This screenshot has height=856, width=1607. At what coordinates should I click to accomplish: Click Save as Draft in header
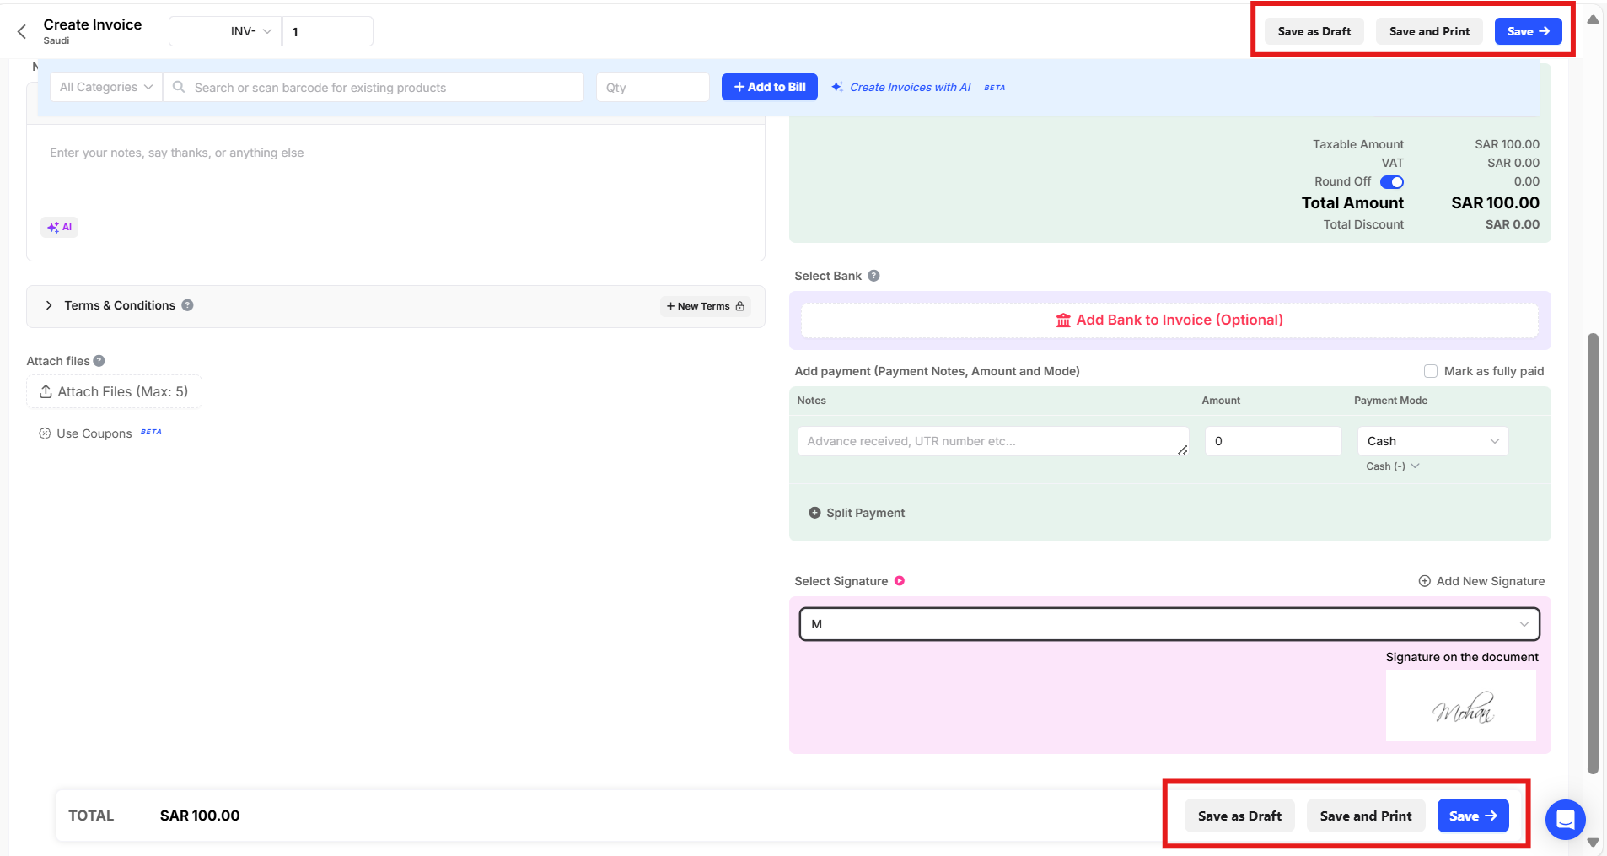tap(1314, 31)
